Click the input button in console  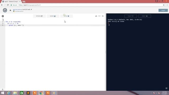130,16
